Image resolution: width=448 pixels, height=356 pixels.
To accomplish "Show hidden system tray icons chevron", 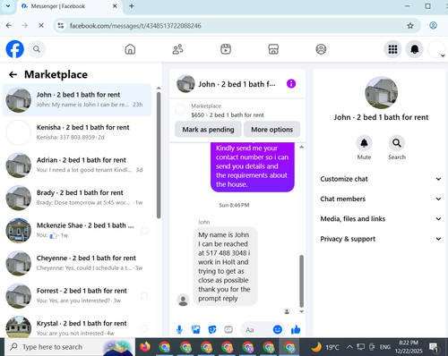I will [x=349, y=347].
